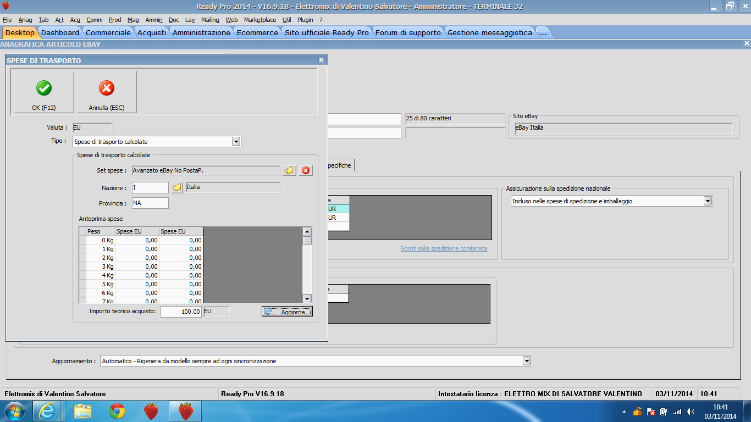This screenshot has width=751, height=422.
Task: Open the Util menu
Action: 287,20
